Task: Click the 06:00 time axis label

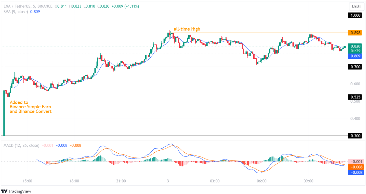Action: (262, 181)
